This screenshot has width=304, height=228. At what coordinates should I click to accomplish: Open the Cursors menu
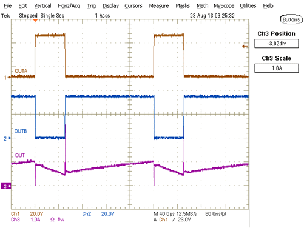pos(133,6)
